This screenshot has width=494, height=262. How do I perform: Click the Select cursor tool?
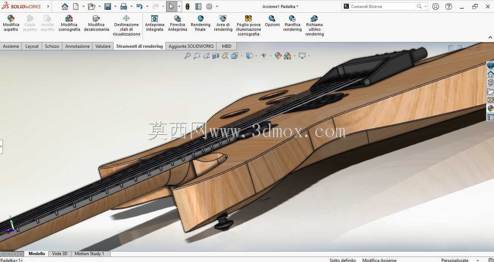[x=172, y=7]
